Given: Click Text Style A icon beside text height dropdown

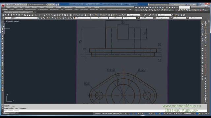Looking at the screenshot, I should (138, 18).
